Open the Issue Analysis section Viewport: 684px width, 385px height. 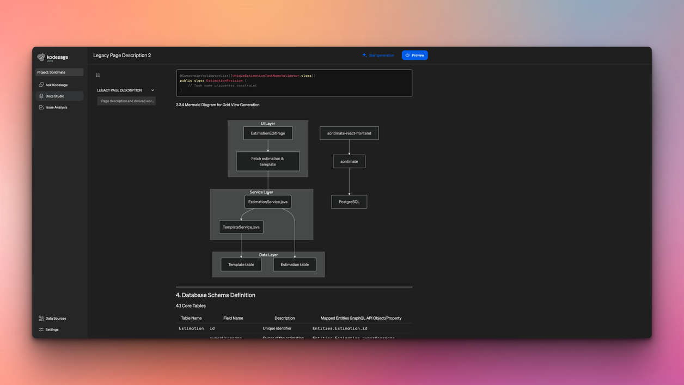(x=56, y=107)
